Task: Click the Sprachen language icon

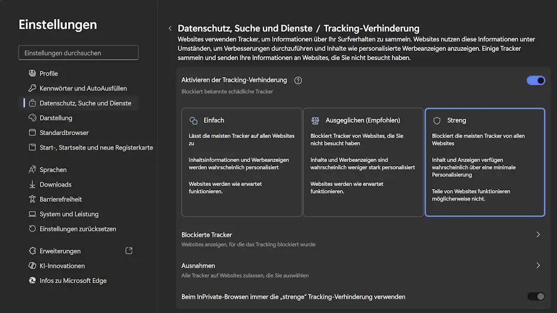Action: tap(32, 170)
